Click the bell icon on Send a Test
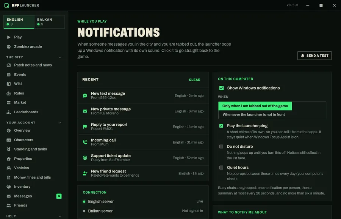 pos(302,56)
